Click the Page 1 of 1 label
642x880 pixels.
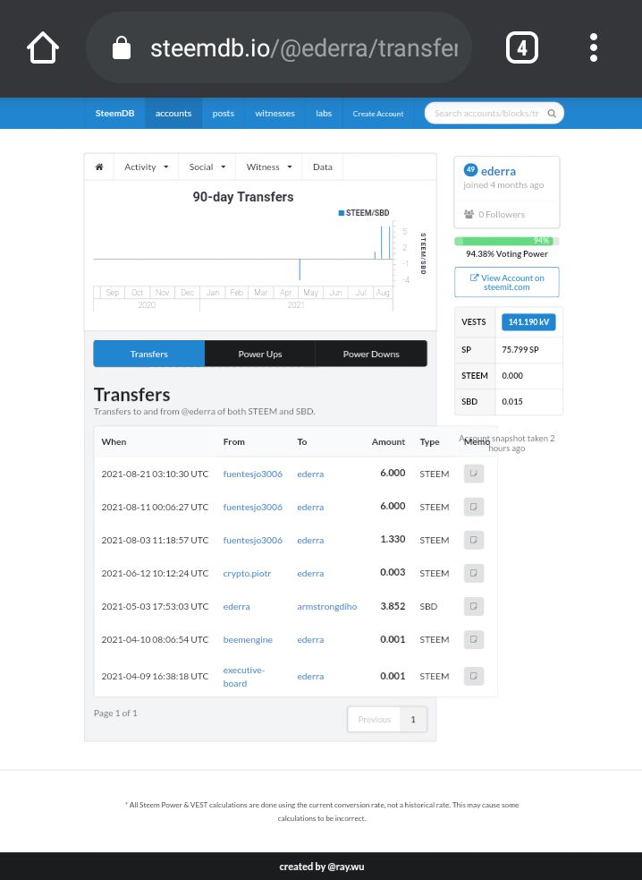pyautogui.click(x=115, y=713)
